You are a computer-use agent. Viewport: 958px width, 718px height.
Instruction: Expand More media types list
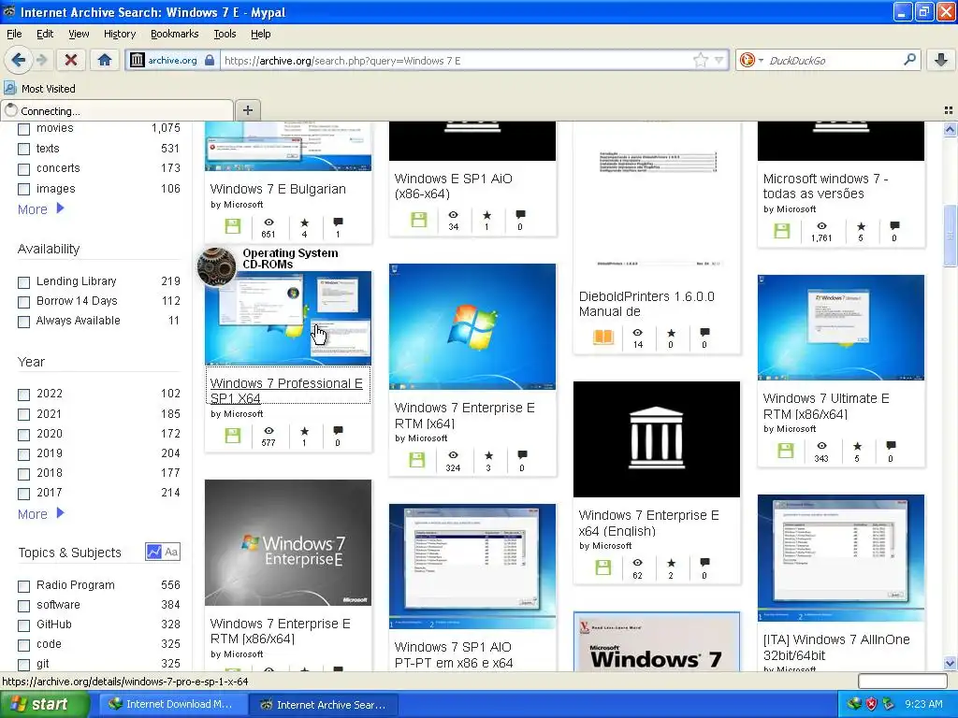(x=41, y=208)
